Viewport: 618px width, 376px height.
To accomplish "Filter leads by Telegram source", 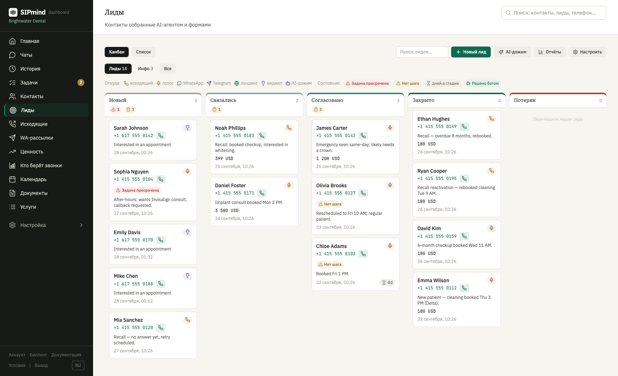I will click(219, 83).
